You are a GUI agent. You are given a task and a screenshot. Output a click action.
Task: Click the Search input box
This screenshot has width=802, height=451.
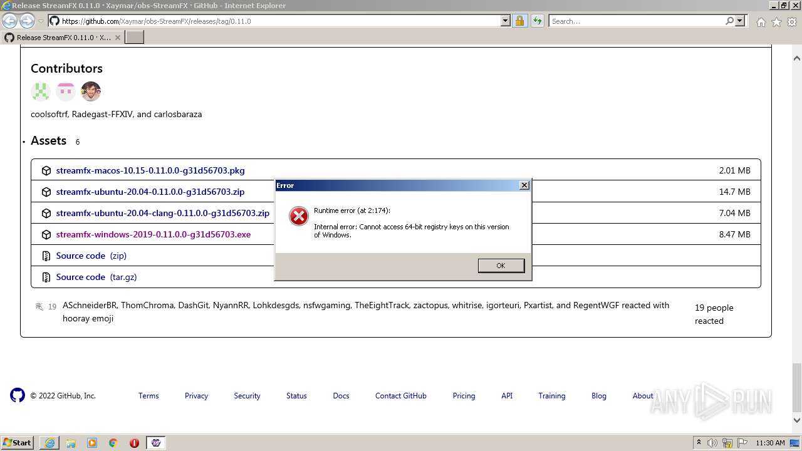637,21
